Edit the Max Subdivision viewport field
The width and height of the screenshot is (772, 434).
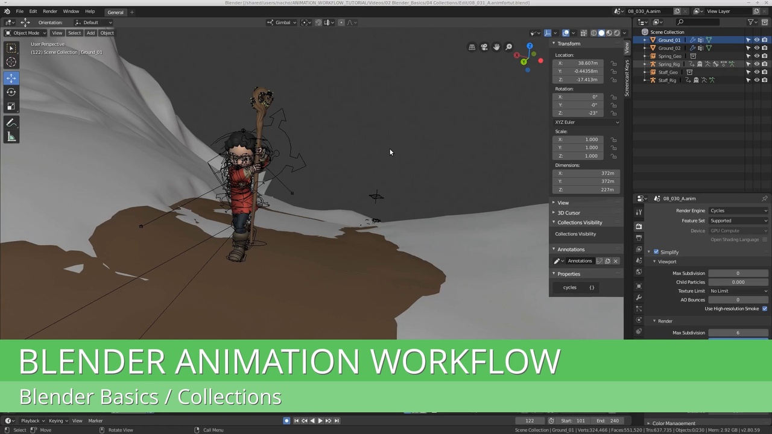(738, 274)
